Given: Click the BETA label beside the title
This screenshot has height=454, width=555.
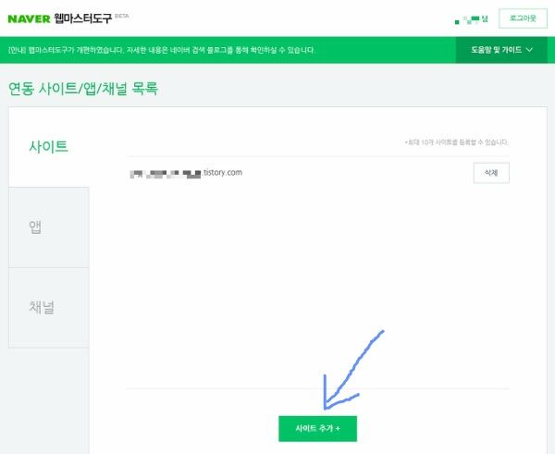Looking at the screenshot, I should pos(122,16).
